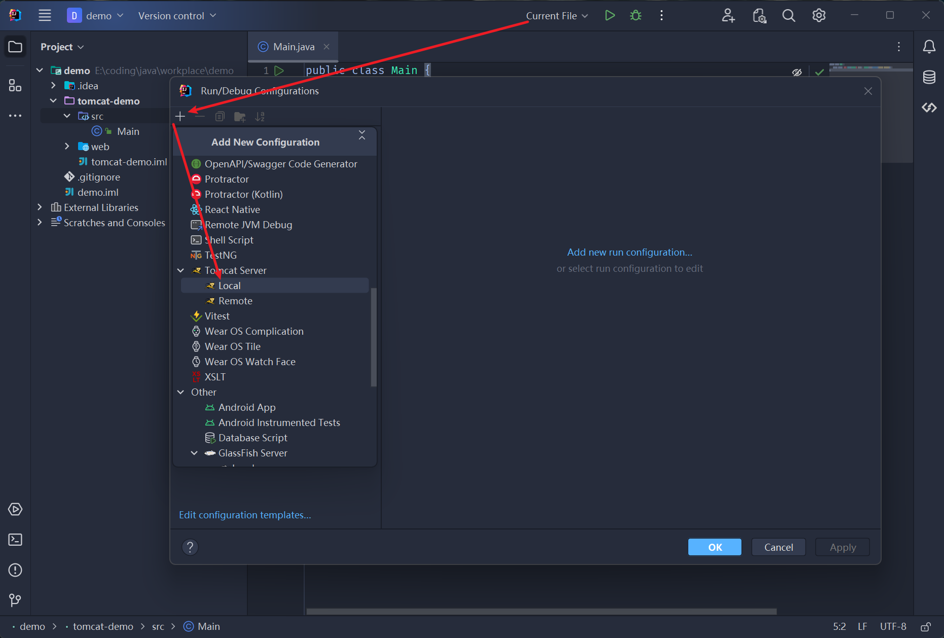Open the demo project dropdown
This screenshot has height=638, width=944.
coord(96,16)
